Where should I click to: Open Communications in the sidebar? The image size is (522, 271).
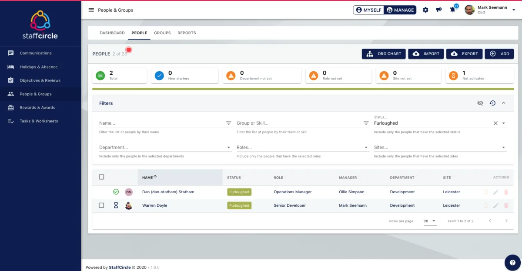tap(40, 53)
